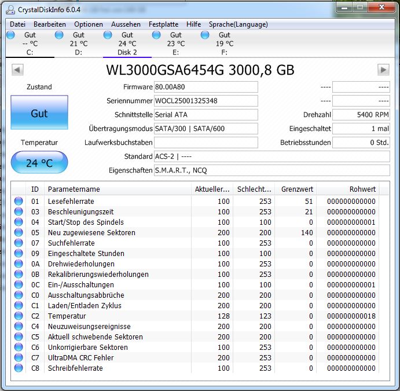Click the status orb of Disk 2
This screenshot has width=400, height=391.
(x=108, y=35)
